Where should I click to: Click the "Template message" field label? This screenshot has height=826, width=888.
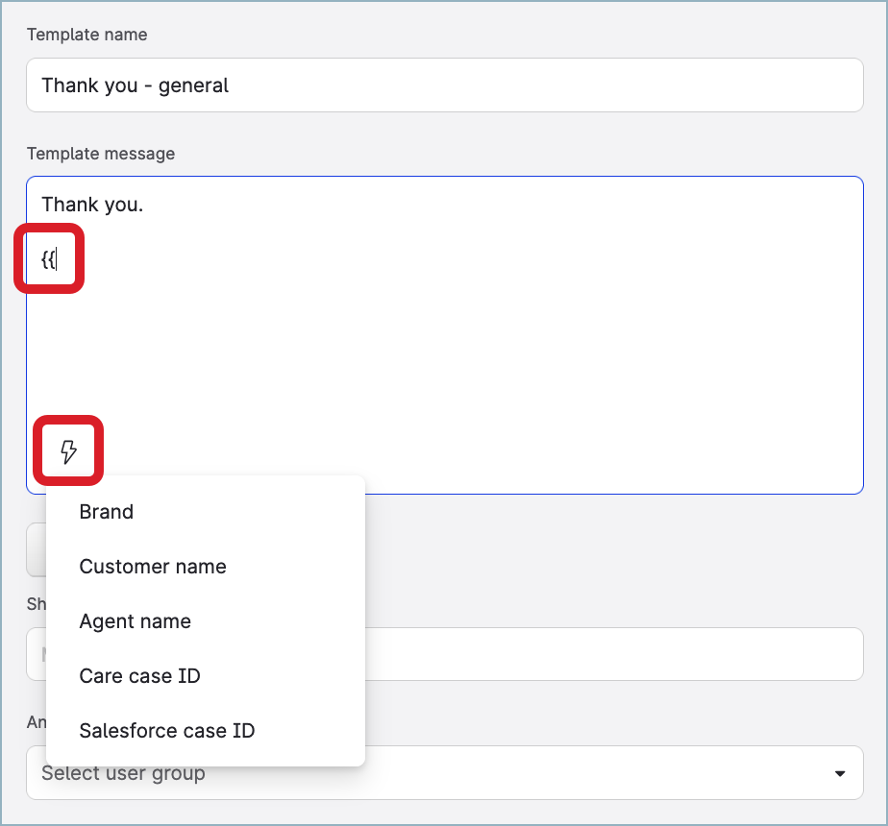click(101, 154)
